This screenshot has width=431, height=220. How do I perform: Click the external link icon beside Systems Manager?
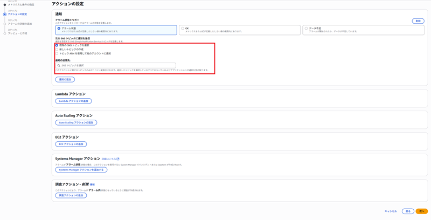[x=118, y=159]
